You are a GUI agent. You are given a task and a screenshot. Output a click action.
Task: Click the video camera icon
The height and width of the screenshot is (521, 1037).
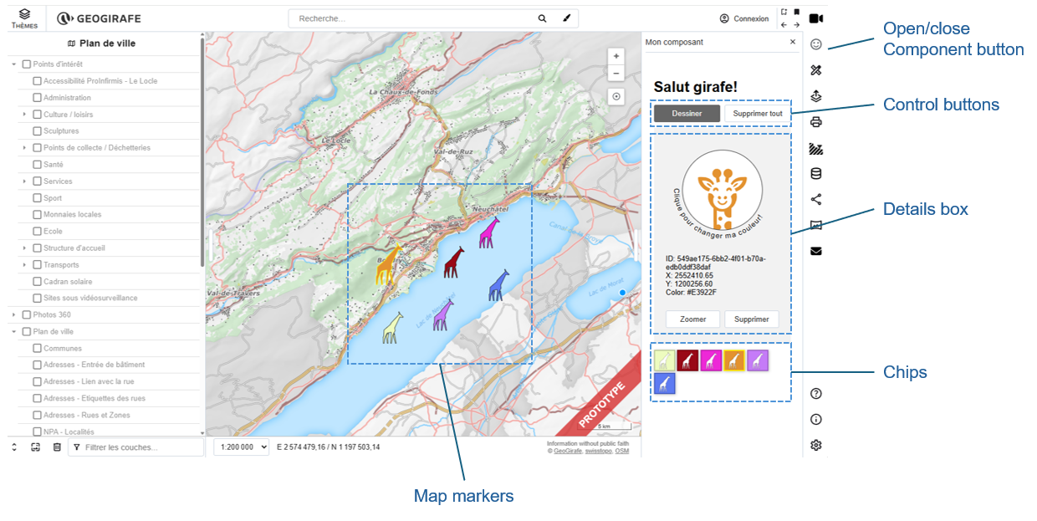tap(816, 18)
